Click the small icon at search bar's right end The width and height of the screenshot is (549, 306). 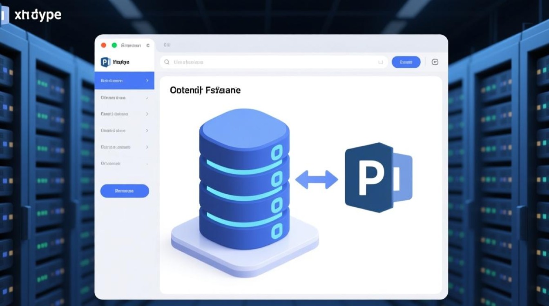[380, 62]
